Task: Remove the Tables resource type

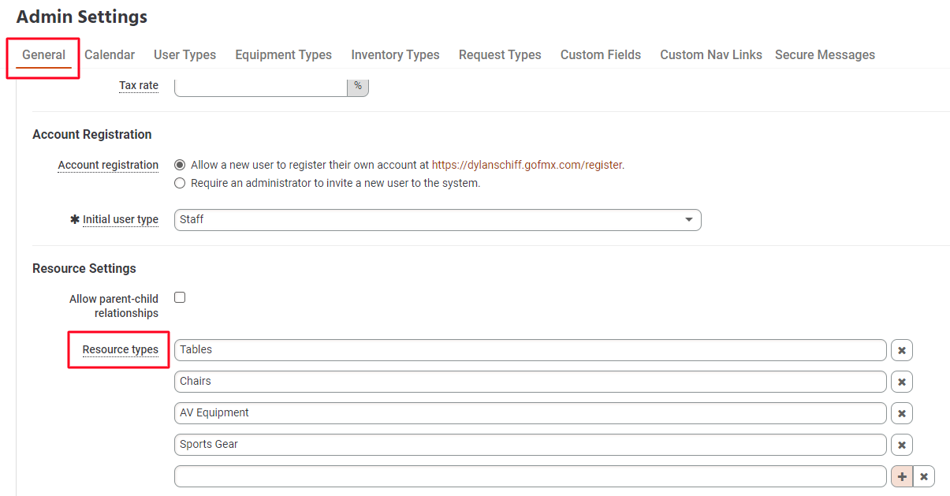Action: (x=901, y=349)
